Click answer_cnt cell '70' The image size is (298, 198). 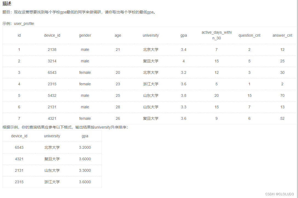[282, 96]
